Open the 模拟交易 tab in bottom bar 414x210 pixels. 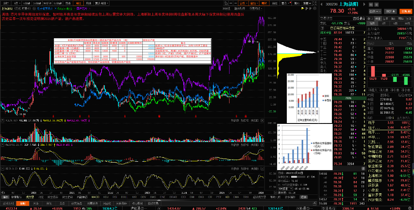coord(153,203)
